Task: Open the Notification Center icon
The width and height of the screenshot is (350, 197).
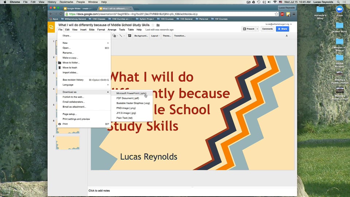Action: coord(345,2)
